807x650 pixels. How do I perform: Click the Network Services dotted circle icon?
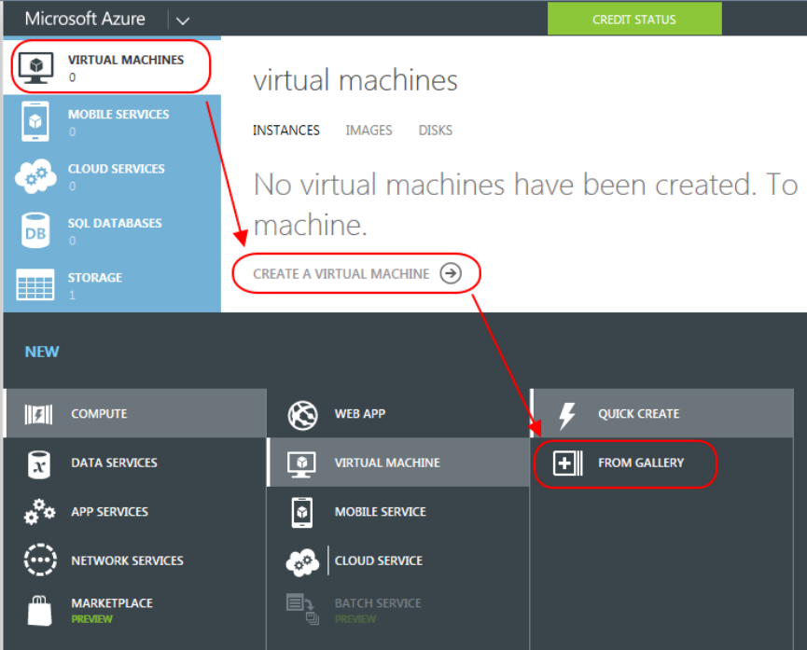[39, 560]
